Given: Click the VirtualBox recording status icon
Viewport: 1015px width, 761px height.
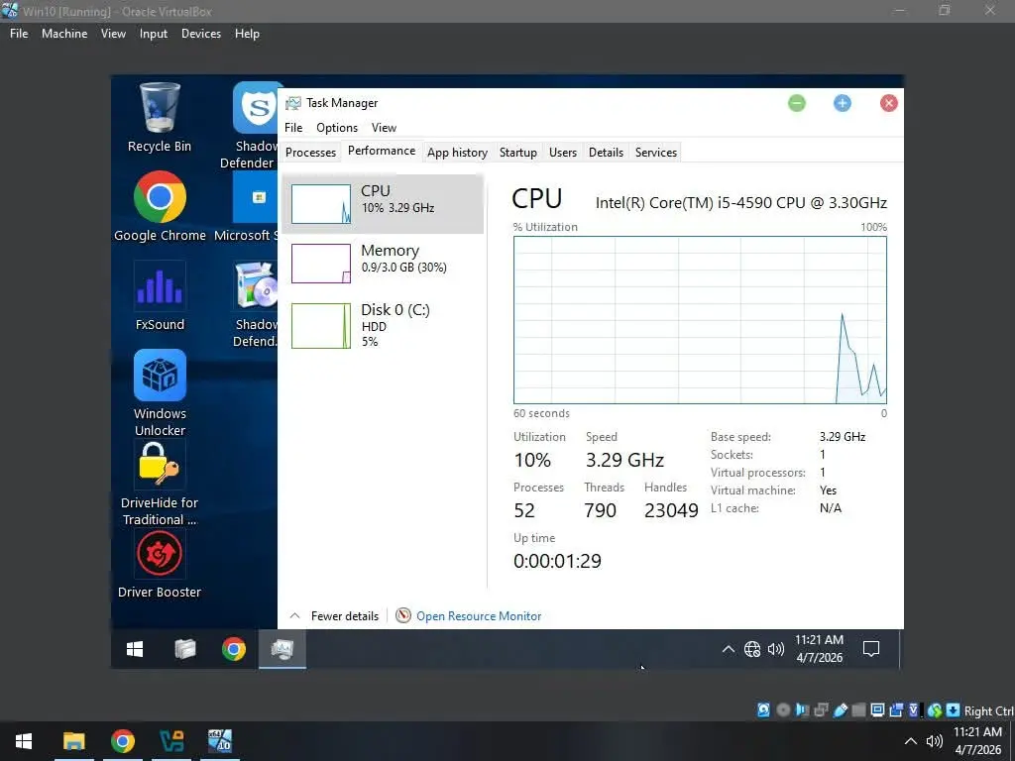Looking at the screenshot, I should tap(896, 709).
